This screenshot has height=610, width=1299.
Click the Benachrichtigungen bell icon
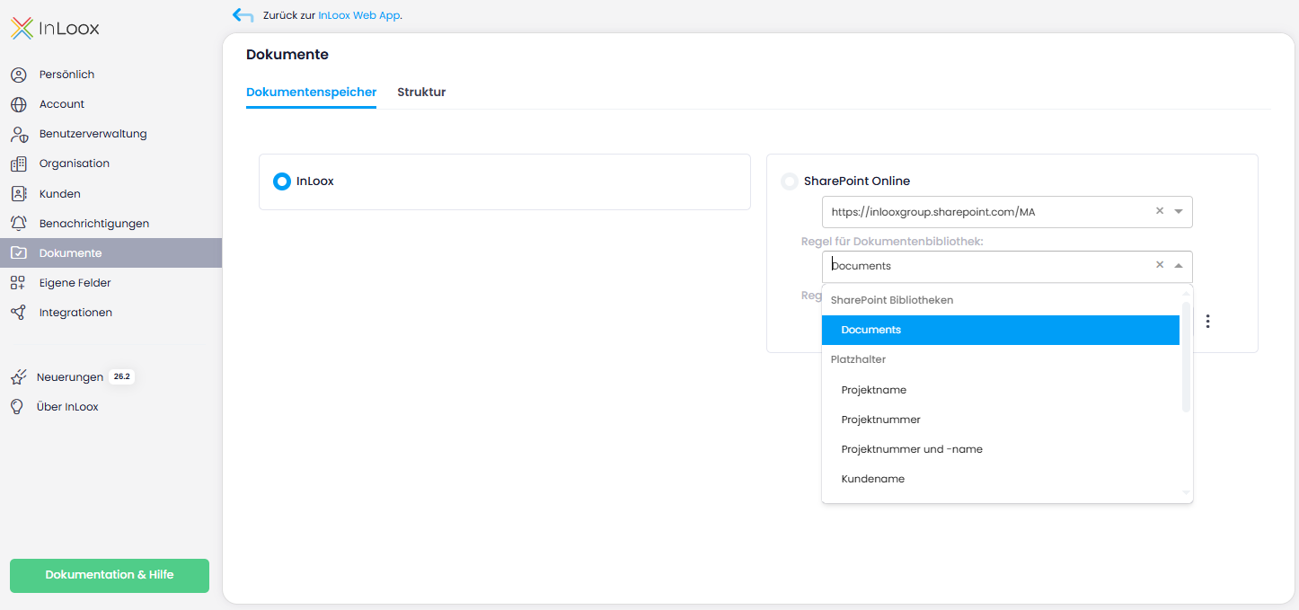coord(18,223)
